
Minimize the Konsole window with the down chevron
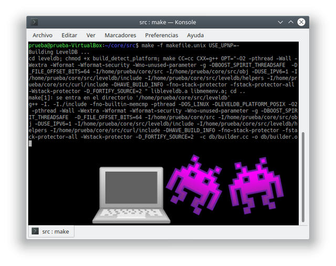click(x=280, y=22)
